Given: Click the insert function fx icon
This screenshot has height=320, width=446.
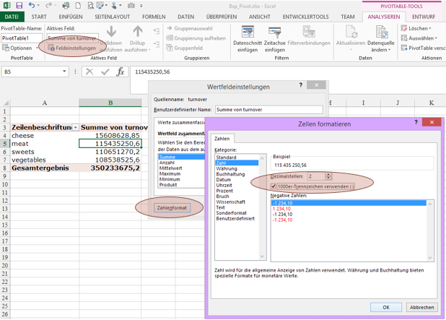Looking at the screenshot, I should tap(121, 72).
